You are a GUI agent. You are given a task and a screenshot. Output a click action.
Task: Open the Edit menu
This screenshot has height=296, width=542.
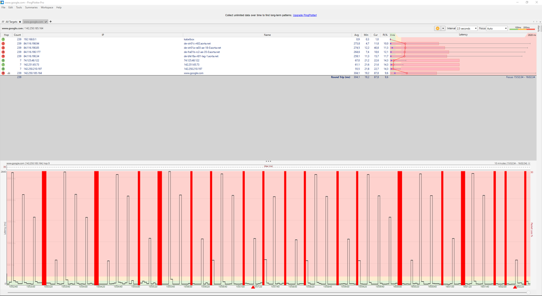point(11,7)
